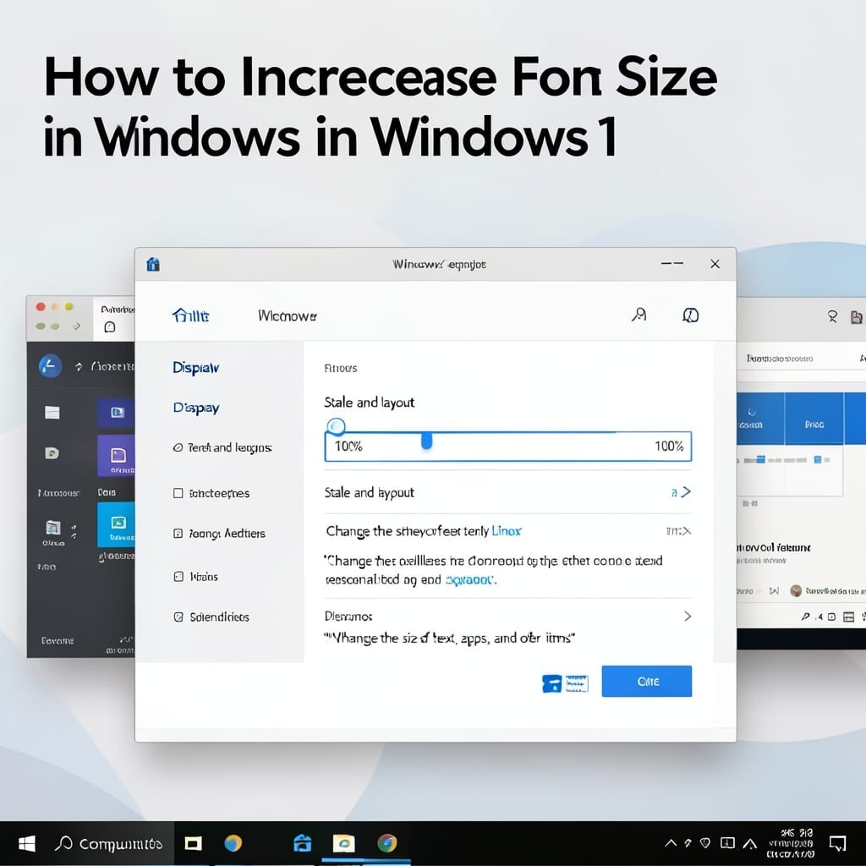
Task: Click the blue slider thumb on scale track
Action: tap(426, 441)
